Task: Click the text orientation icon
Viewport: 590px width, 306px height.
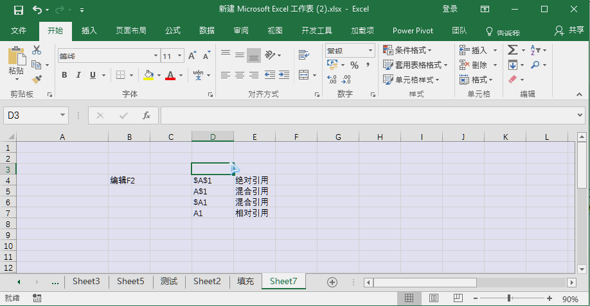Action: coord(270,55)
